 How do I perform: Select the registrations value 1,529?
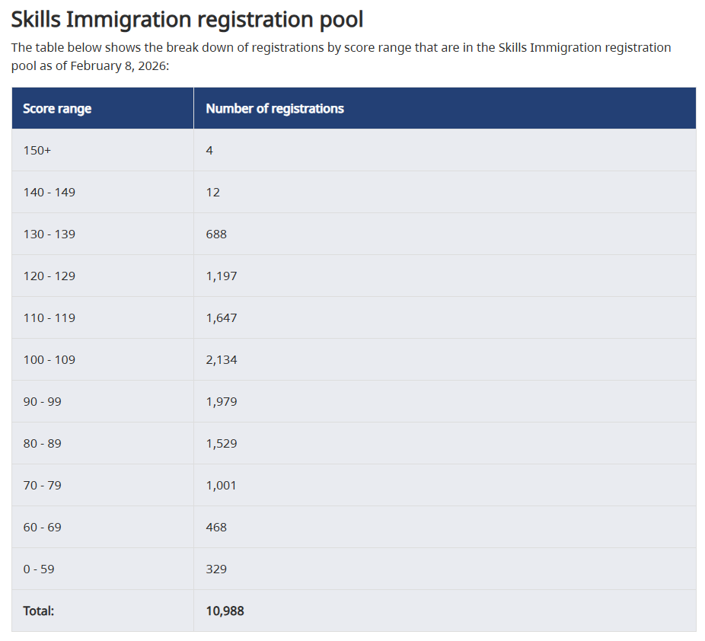222,443
